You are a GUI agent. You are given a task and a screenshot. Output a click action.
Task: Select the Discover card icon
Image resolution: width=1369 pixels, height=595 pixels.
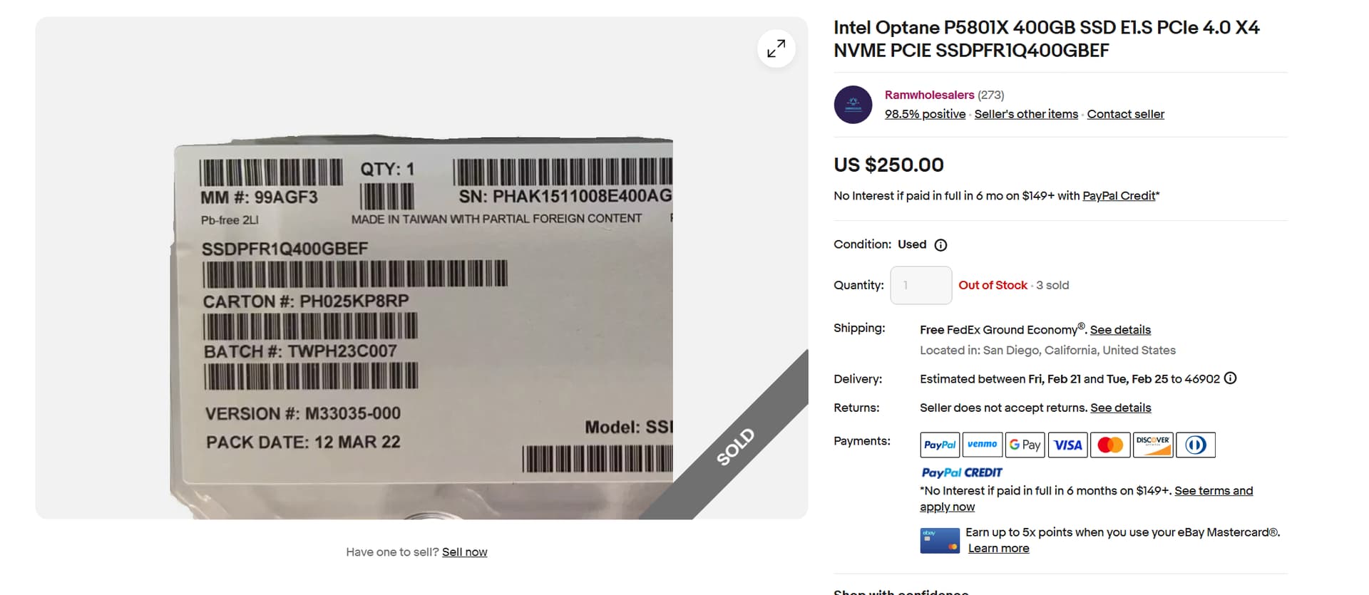(x=1153, y=445)
